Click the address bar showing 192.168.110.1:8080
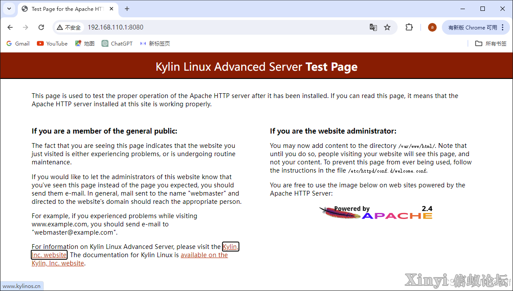 tap(226, 27)
